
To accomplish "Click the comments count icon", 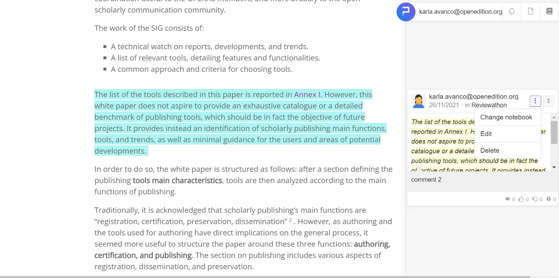I will 507,199.
